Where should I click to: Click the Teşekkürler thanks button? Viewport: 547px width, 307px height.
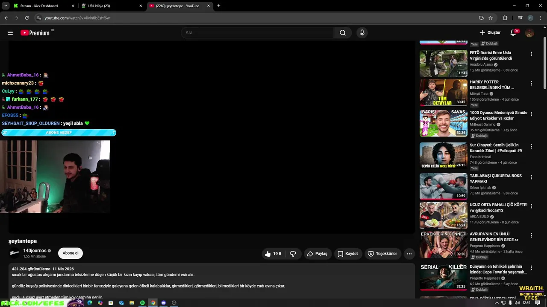pyautogui.click(x=382, y=254)
